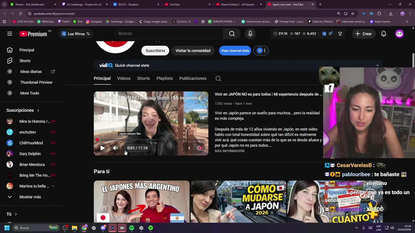Open Discord from the taskbar
Screen dimensions: 415x233
click(x=103, y=228)
